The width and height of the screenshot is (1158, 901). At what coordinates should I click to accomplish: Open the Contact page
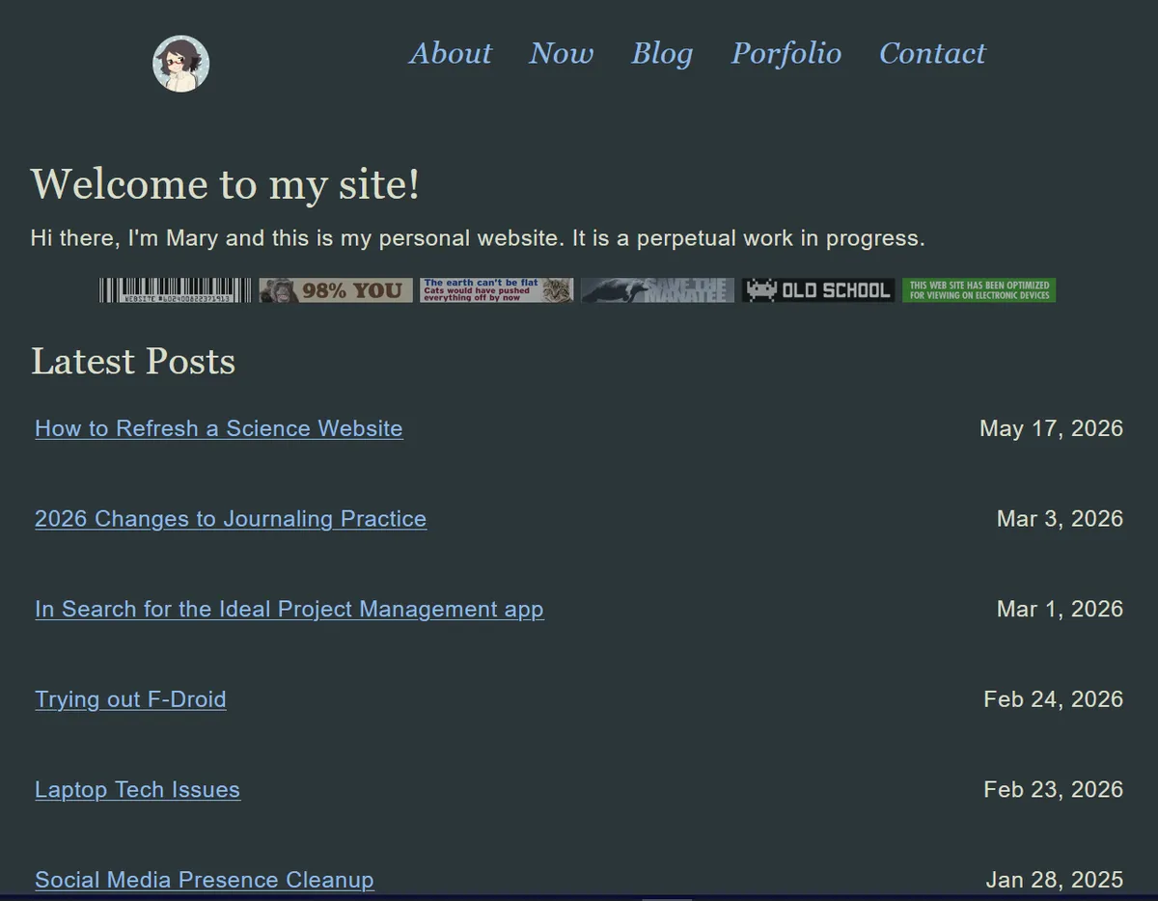point(932,53)
